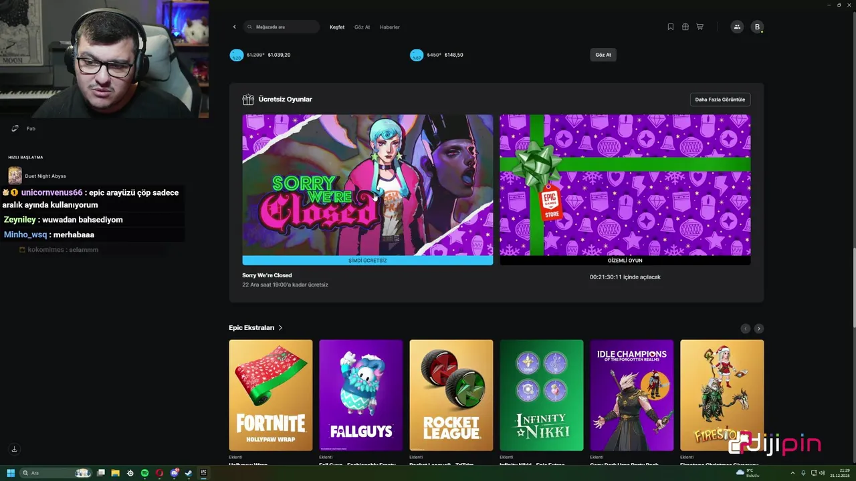Click the 22 Ara saat 19:00'a kadar ücretsiz text
The image size is (856, 481).
[x=285, y=285]
